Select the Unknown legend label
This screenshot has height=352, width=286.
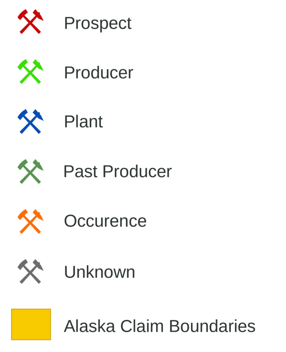[100, 272]
